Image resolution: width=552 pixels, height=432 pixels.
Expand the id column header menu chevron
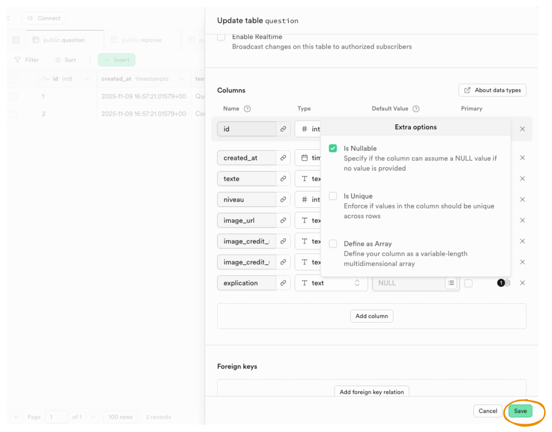(x=87, y=79)
